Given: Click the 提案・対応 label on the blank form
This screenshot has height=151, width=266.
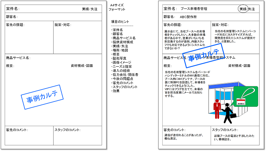Looking at the screenshot, I should coord(63,25).
